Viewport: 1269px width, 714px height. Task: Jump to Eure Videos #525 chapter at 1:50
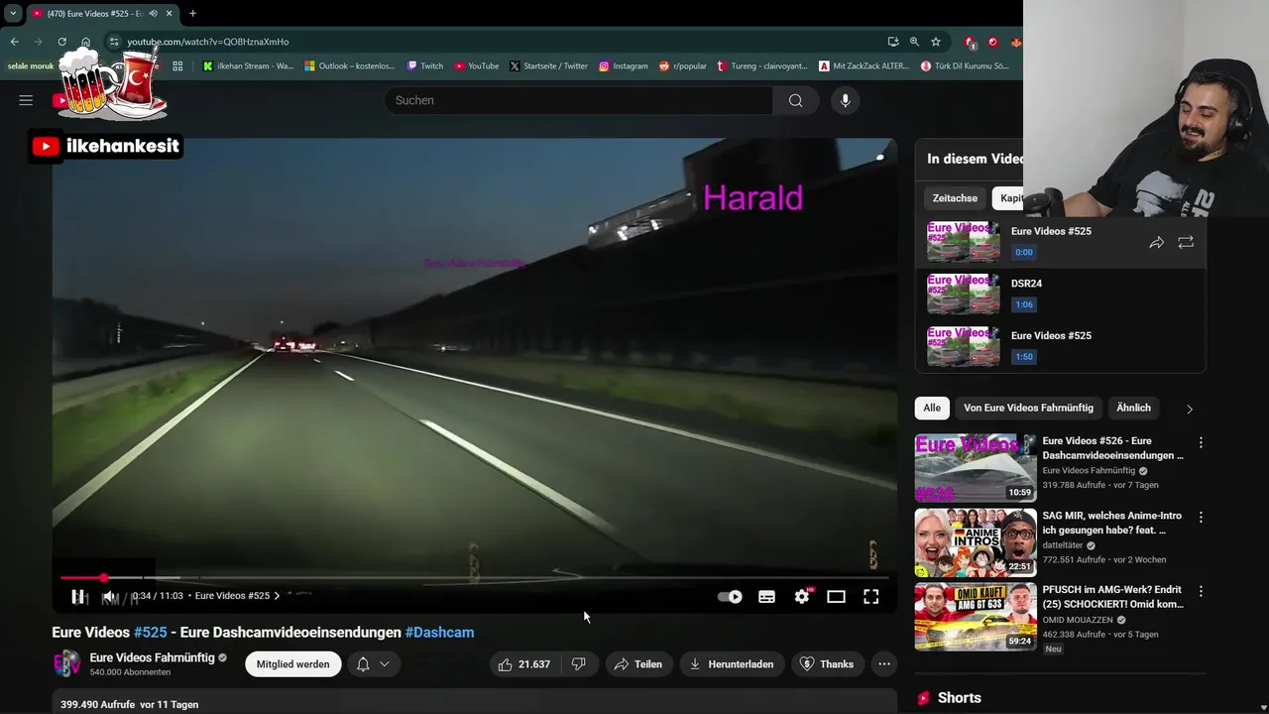point(1060,346)
